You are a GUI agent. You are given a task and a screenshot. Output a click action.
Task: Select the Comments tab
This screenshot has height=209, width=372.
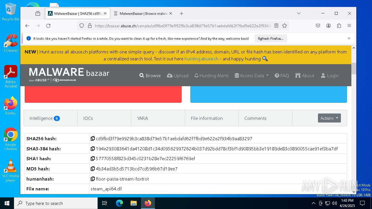click(x=265, y=118)
